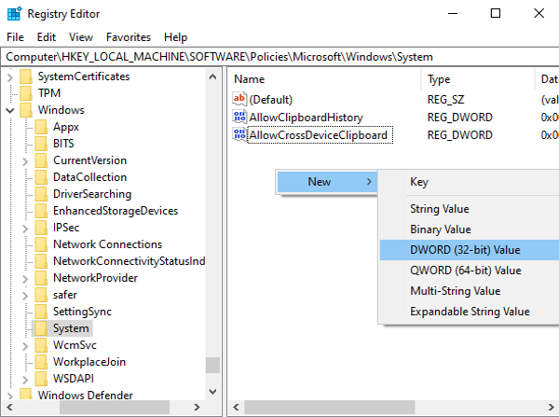Choose Key in the New submenu
This screenshot has width=559, height=417.
[x=470, y=182]
